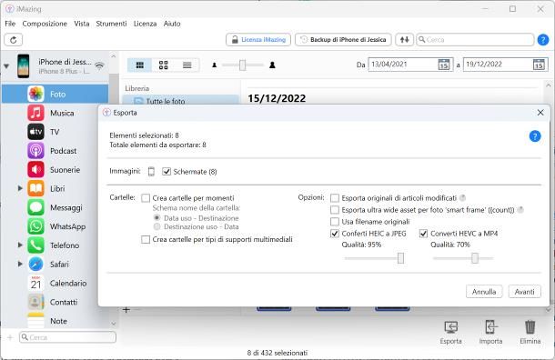The image size is (555, 360).
Task: Select Destinazione uso - Data radio
Action: [x=156, y=226]
